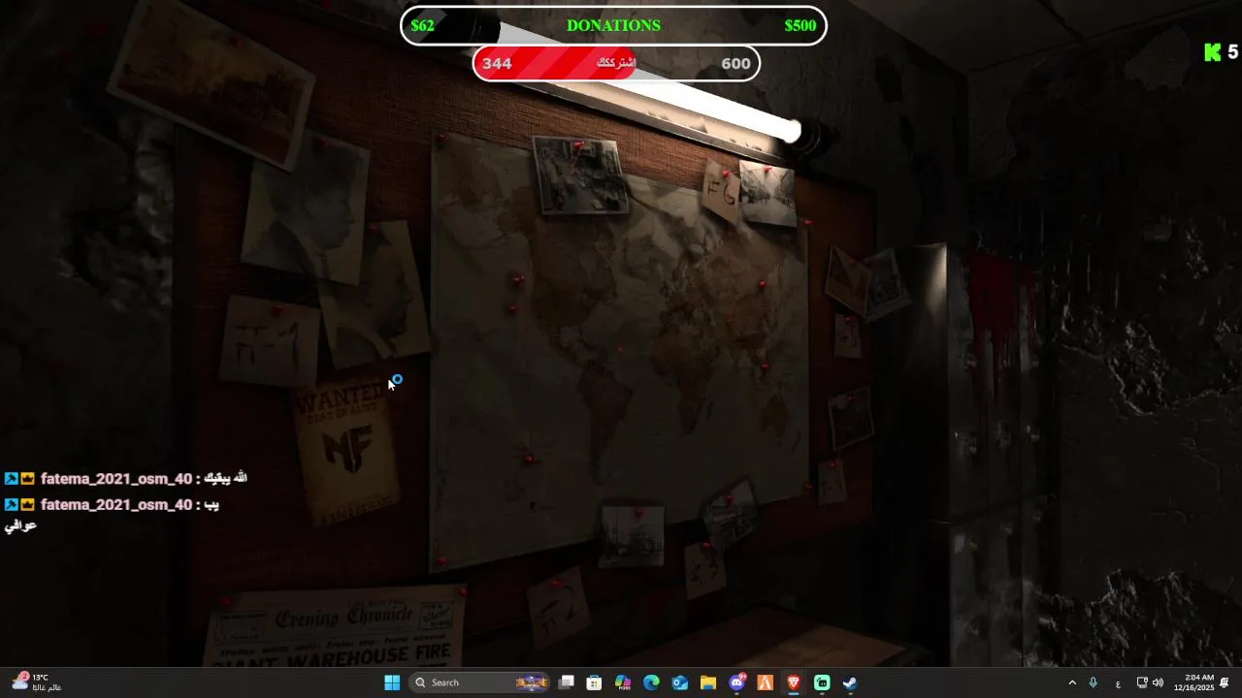Open the Windows Start menu
The height and width of the screenshot is (698, 1242).
pos(392,682)
